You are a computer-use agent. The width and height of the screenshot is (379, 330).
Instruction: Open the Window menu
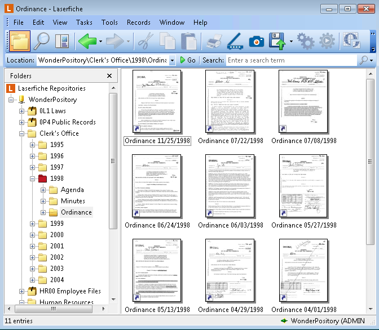point(172,23)
